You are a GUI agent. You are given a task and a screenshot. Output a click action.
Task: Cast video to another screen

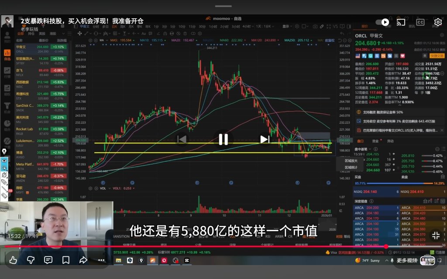(x=401, y=22)
